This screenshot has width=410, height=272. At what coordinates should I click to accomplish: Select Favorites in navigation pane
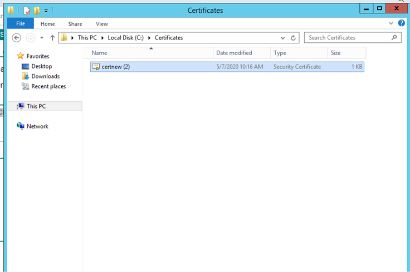(x=38, y=56)
